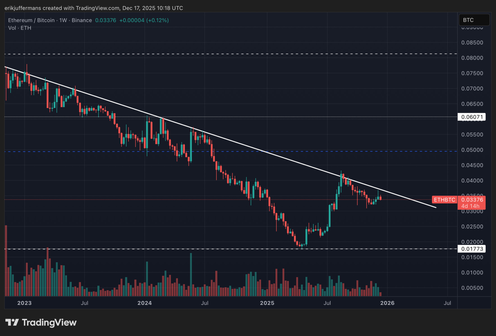This screenshot has height=336, width=496.
Task: Click the TradingView logo icon
Action: coord(12,322)
